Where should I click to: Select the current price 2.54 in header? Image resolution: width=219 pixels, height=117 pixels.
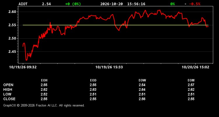click(46, 4)
